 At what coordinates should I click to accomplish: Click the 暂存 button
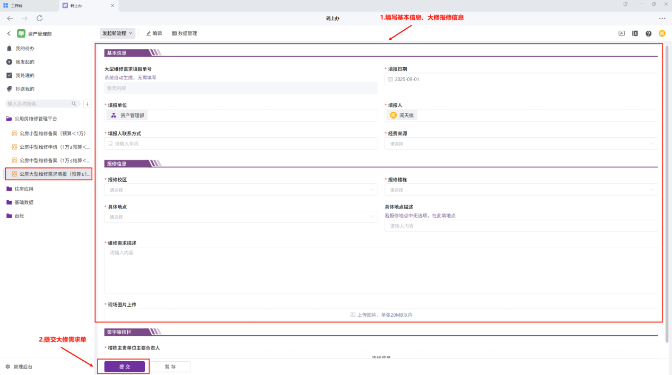tap(170, 367)
